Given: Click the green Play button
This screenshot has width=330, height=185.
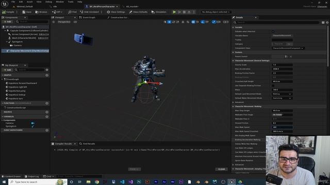Looking at the screenshot, I should coord(174,12).
